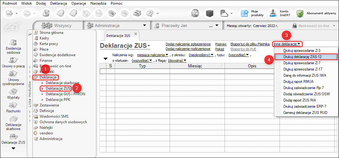The image size is (339, 158).
Task: Click Dodaj naliczenie rozliczeniowe link
Action: click(x=188, y=49)
